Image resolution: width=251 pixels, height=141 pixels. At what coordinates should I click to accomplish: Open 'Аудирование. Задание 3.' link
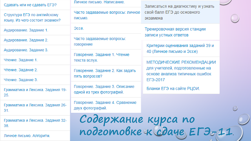point(26,50)
